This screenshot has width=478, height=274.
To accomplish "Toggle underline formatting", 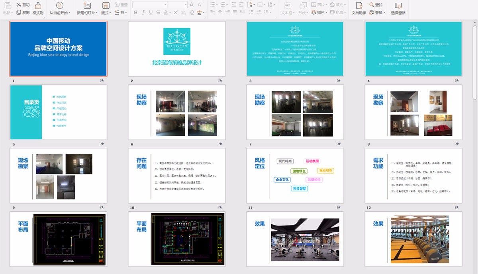I will click(151, 13).
